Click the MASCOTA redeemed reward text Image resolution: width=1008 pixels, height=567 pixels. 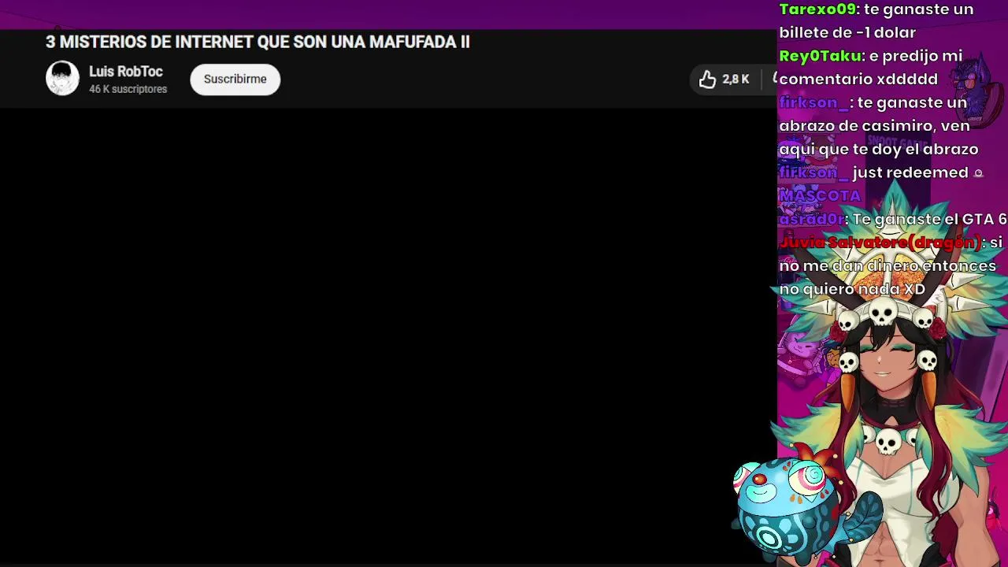pos(820,195)
